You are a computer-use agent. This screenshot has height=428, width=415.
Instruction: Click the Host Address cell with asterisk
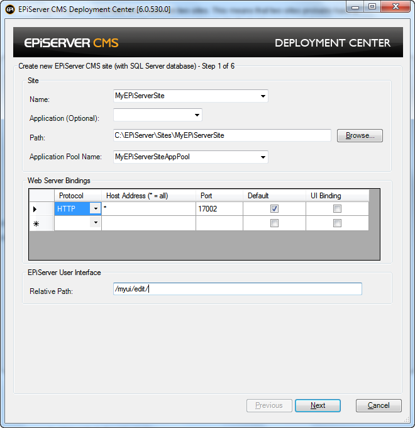click(148, 209)
